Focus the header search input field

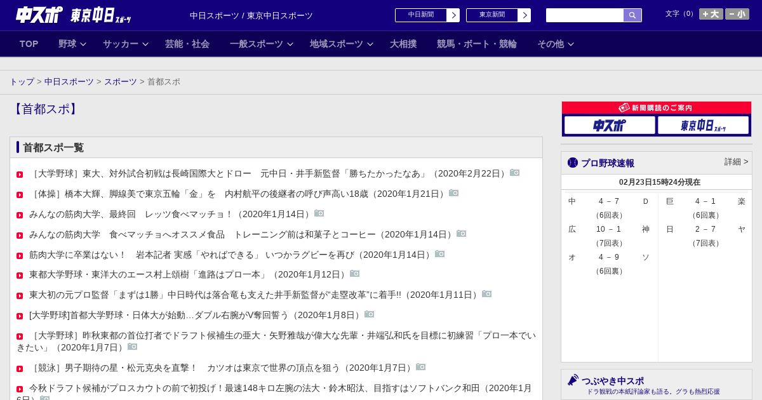[x=585, y=15]
